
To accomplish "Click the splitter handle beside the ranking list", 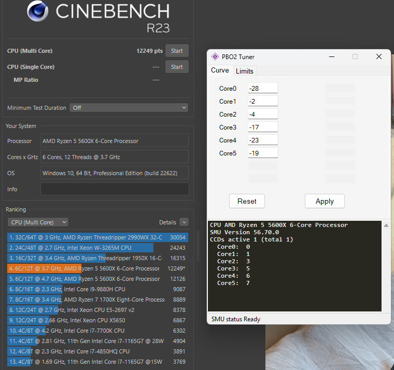I will click(198, 246).
